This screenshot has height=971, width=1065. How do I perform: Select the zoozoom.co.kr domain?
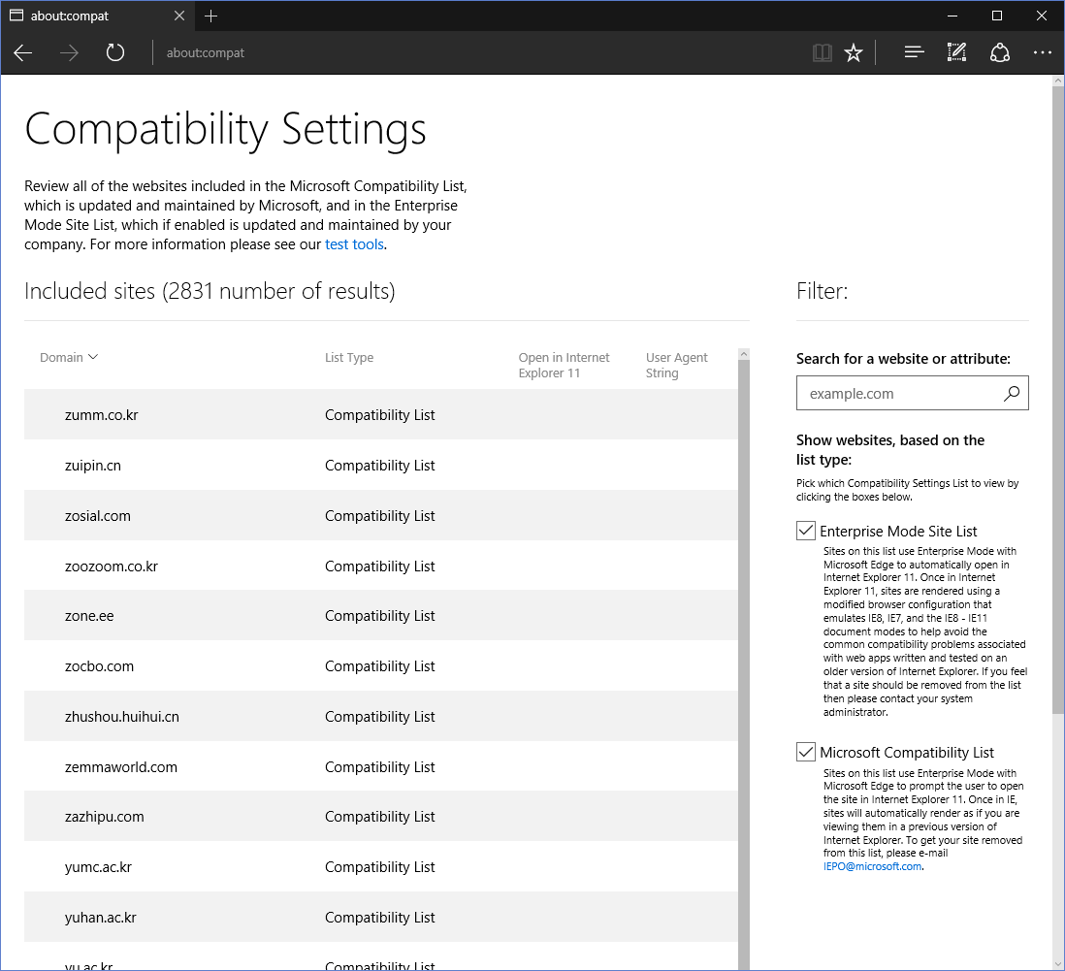112,566
